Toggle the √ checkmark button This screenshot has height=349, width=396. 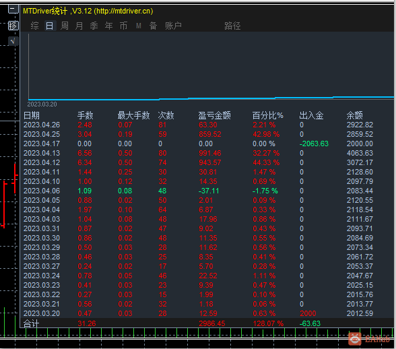[x=13, y=41]
